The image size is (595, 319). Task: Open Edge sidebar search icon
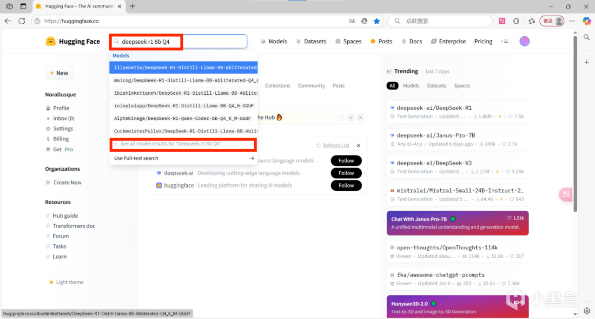(587, 37)
